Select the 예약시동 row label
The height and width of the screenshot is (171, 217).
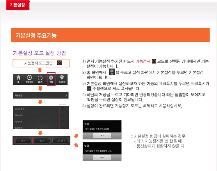point(19,122)
